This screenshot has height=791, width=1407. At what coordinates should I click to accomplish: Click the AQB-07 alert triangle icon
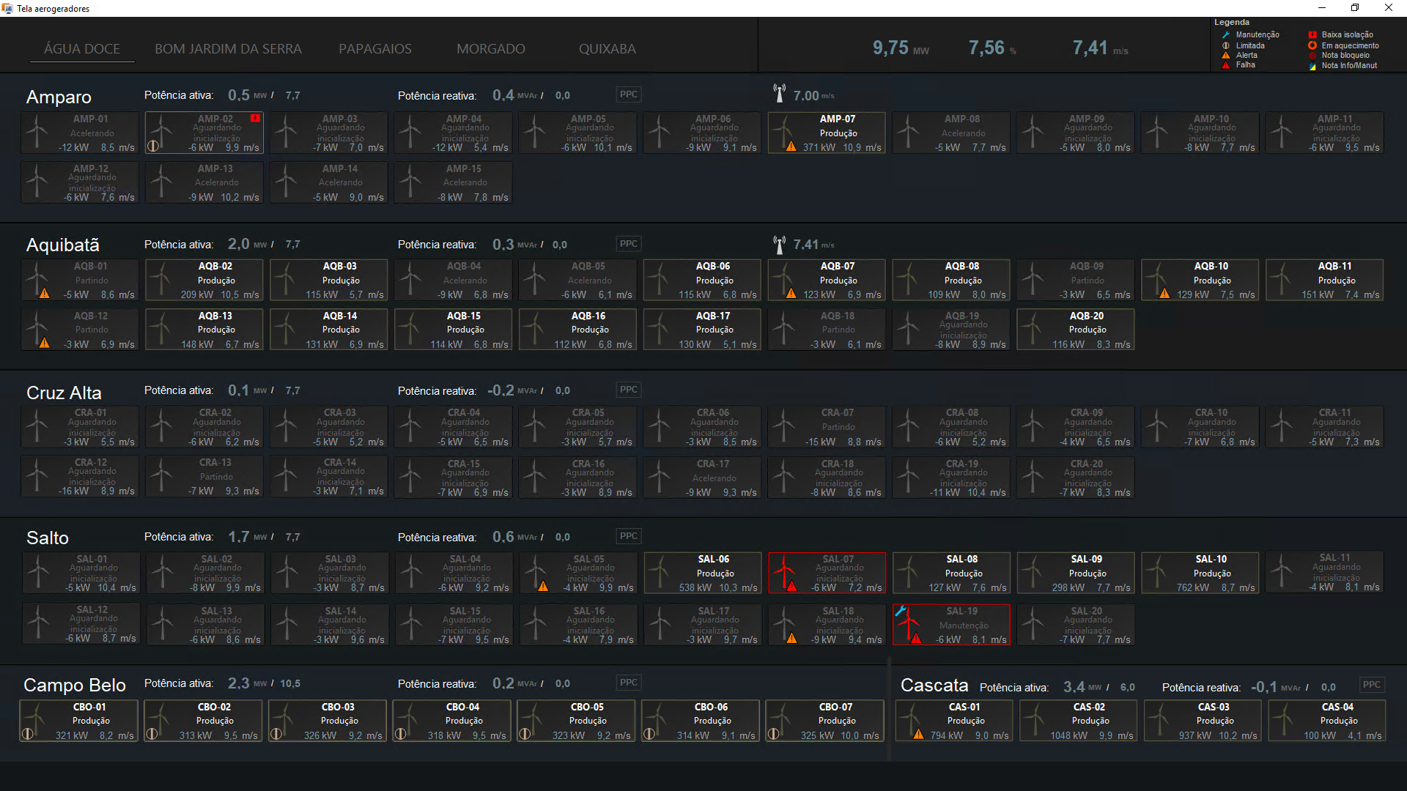tap(791, 294)
